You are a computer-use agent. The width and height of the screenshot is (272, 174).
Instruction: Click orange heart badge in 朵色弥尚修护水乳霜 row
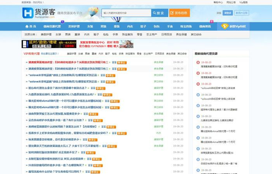point(98,121)
